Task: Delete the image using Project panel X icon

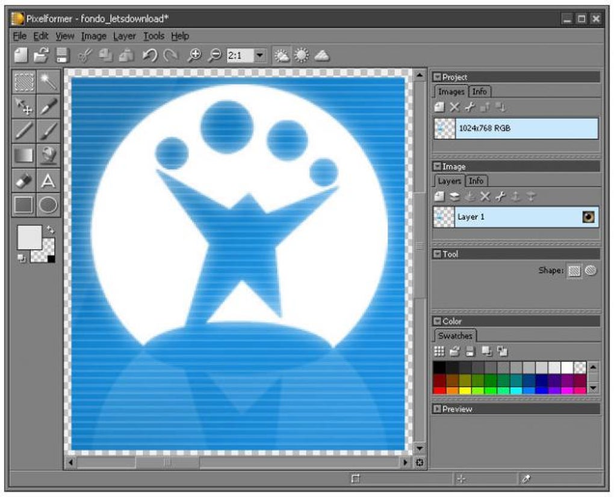Action: [x=454, y=107]
